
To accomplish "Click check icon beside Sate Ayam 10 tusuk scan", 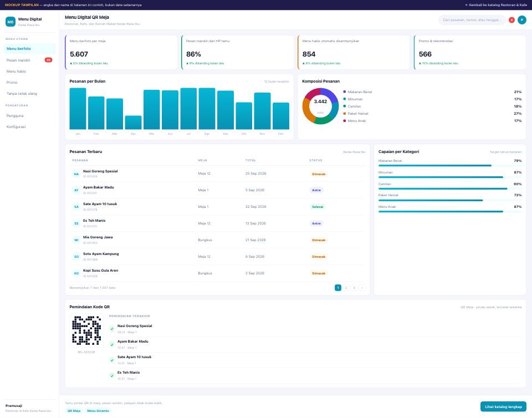I will coord(112,360).
